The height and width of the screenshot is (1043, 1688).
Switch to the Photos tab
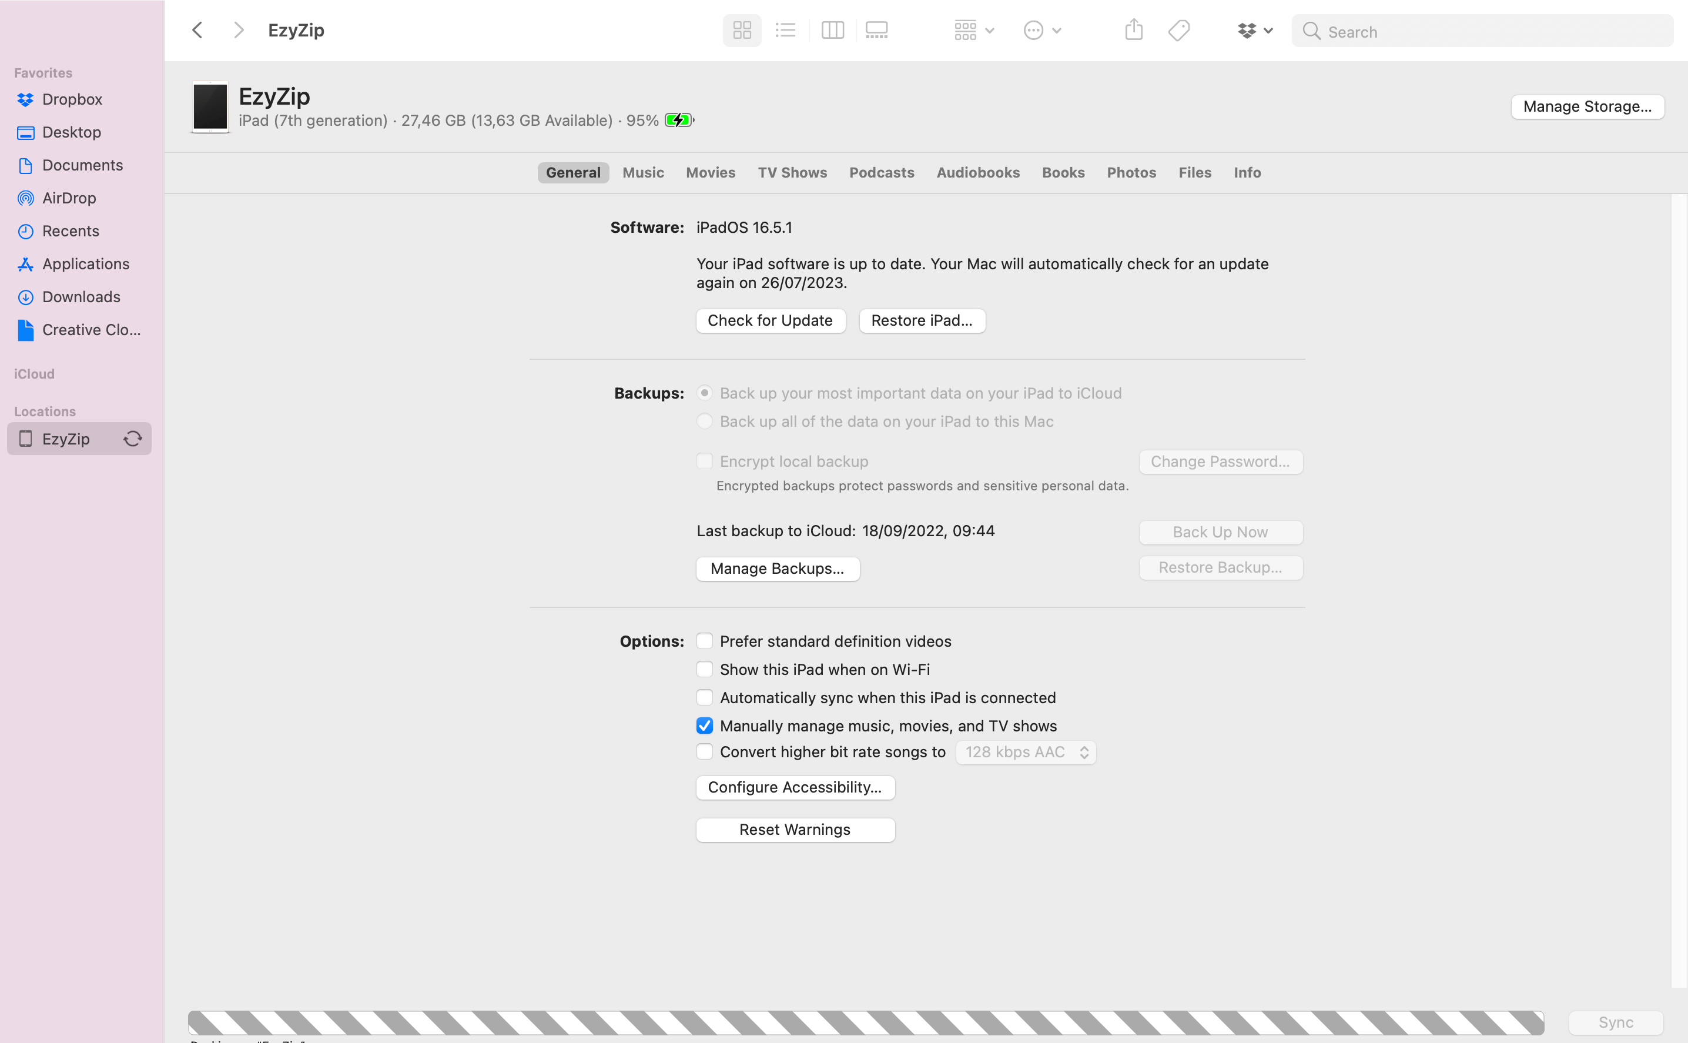coord(1131,172)
